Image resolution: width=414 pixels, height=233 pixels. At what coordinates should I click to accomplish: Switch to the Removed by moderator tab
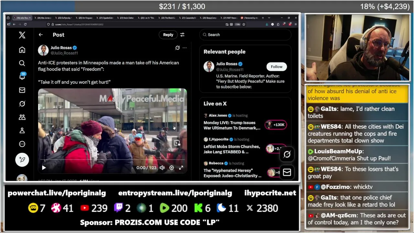[x=250, y=18]
